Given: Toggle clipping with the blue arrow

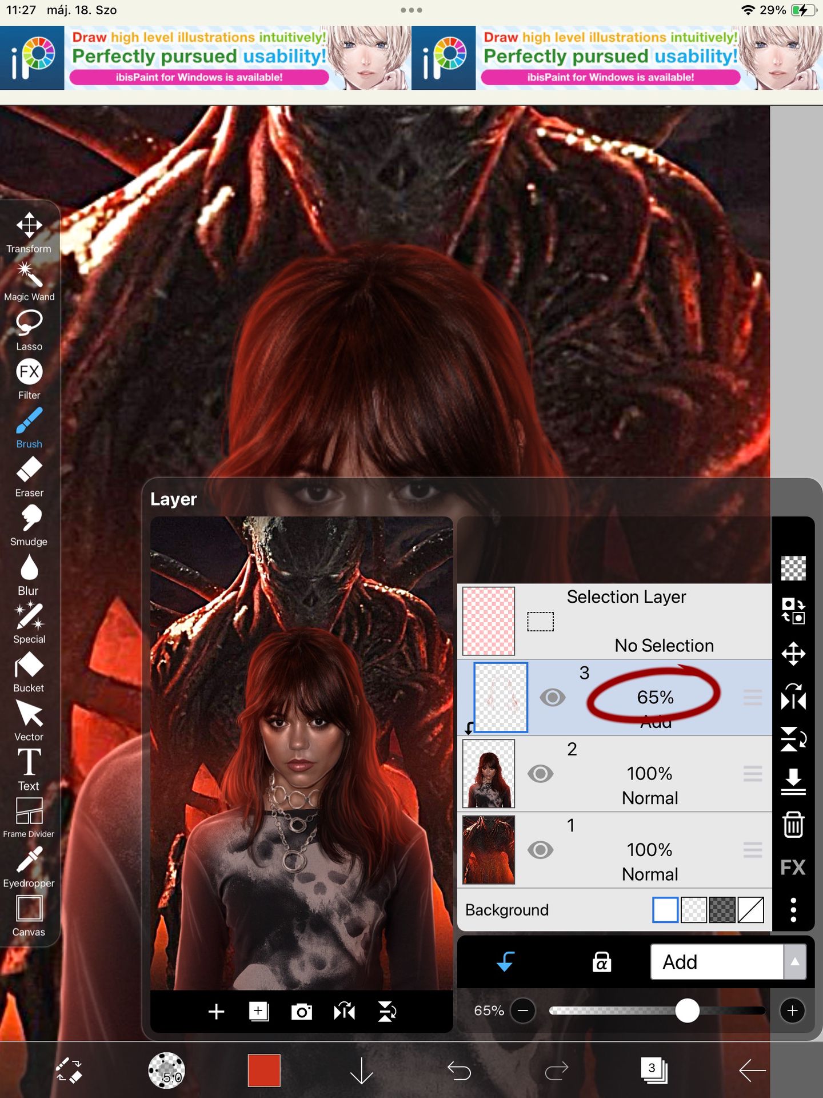Looking at the screenshot, I should click(x=506, y=962).
